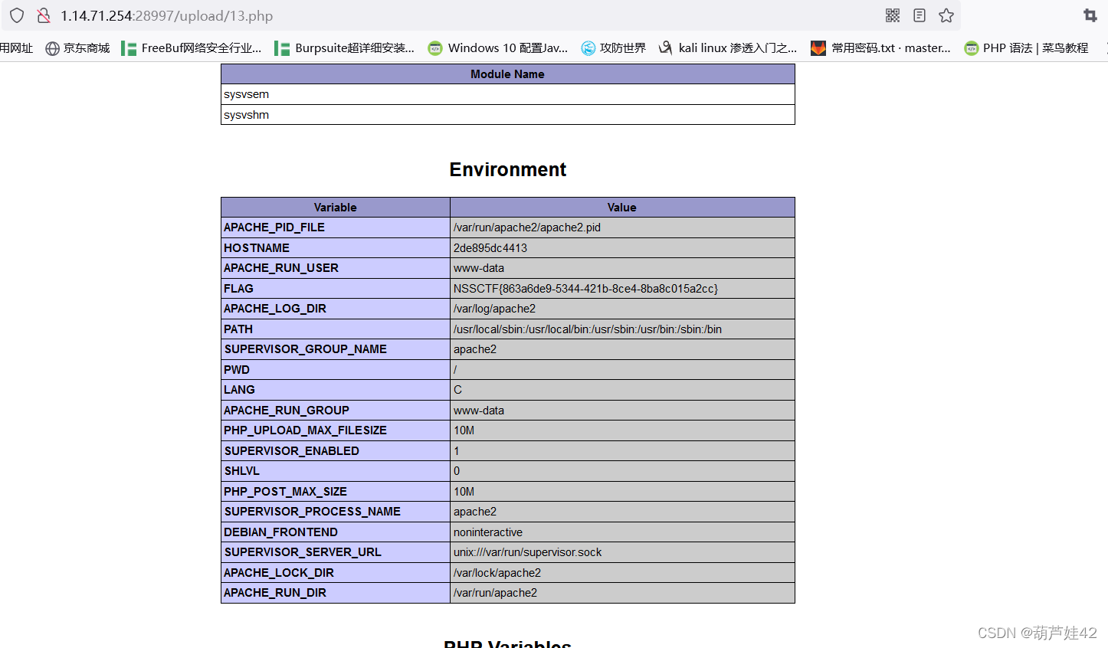Click the /usr/local/sbin PATH value
1108x648 pixels.
pos(622,329)
